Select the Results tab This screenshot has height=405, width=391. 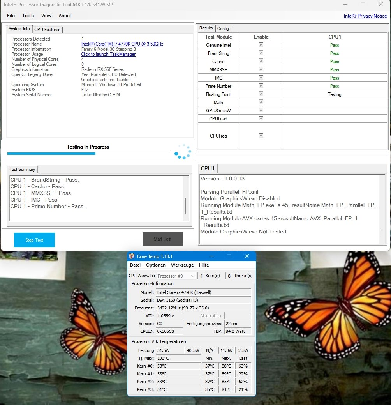(206, 28)
